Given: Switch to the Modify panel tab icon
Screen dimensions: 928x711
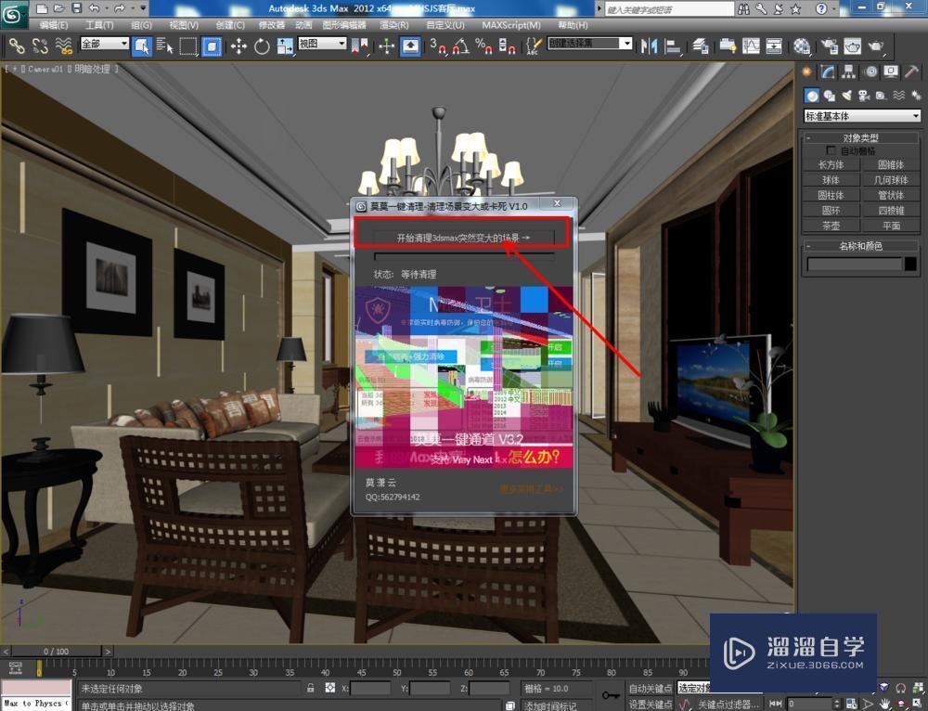Looking at the screenshot, I should click(828, 72).
